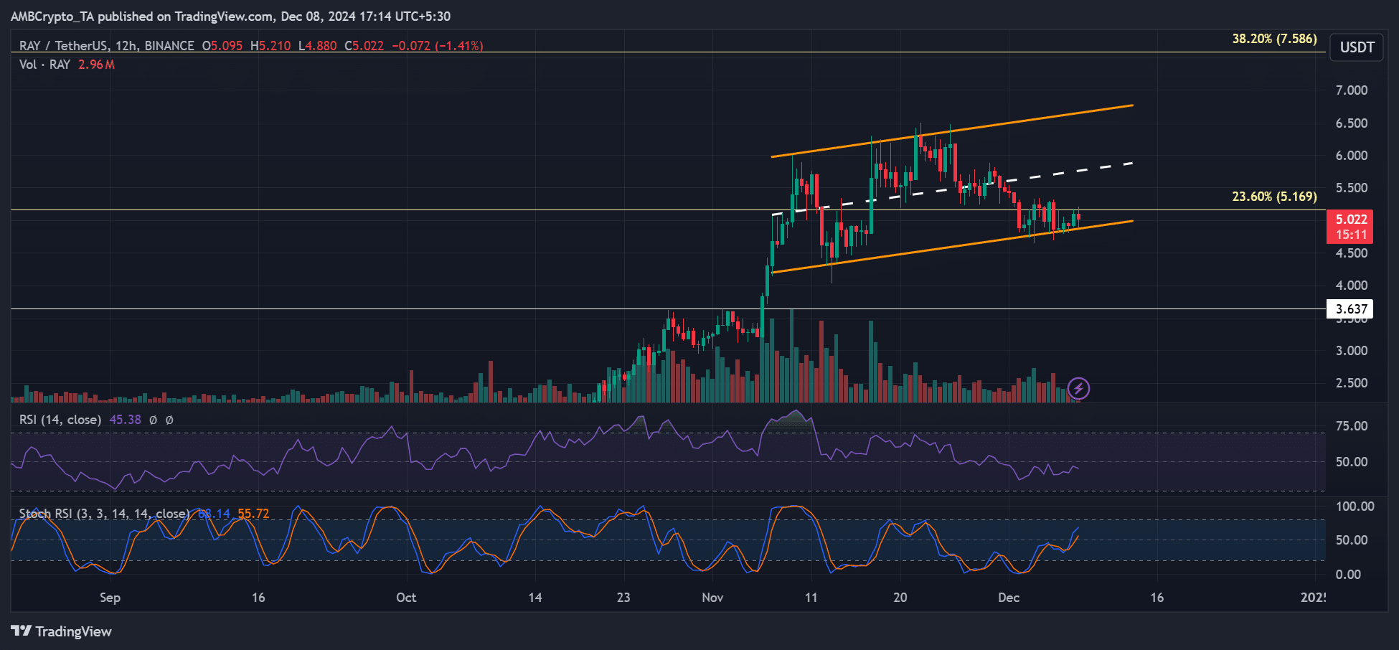The height and width of the screenshot is (650, 1399).
Task: Click the 4.000 price axis tick
Action: pyautogui.click(x=1352, y=286)
